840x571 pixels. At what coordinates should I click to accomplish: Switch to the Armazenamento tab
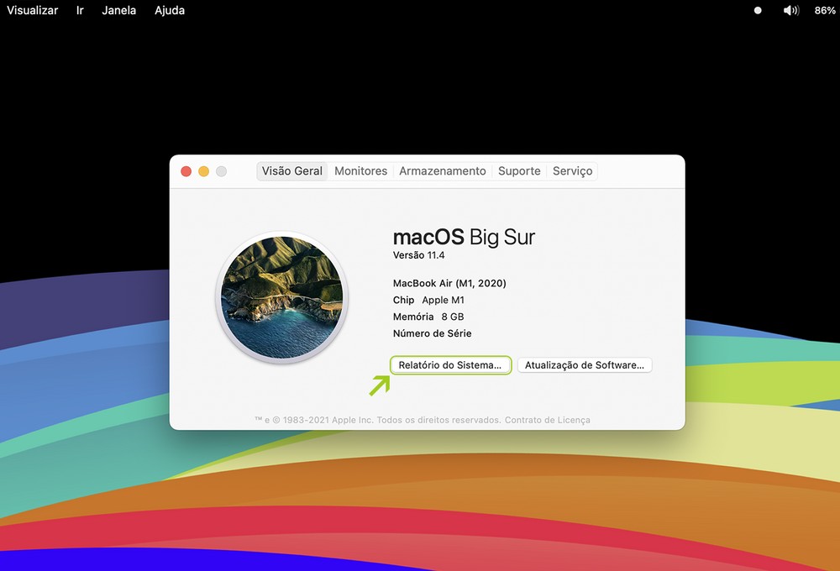(x=443, y=171)
